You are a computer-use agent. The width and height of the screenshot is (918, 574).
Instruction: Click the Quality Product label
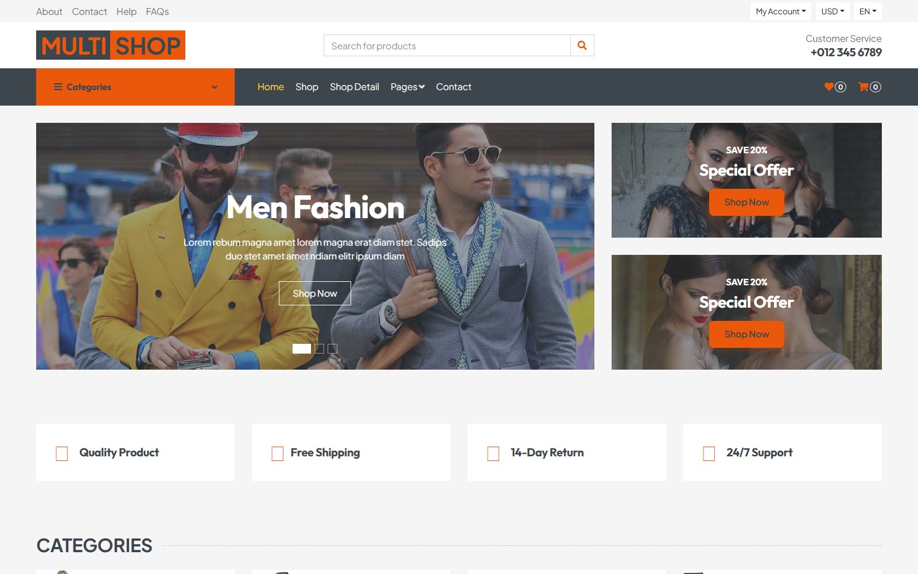(119, 452)
